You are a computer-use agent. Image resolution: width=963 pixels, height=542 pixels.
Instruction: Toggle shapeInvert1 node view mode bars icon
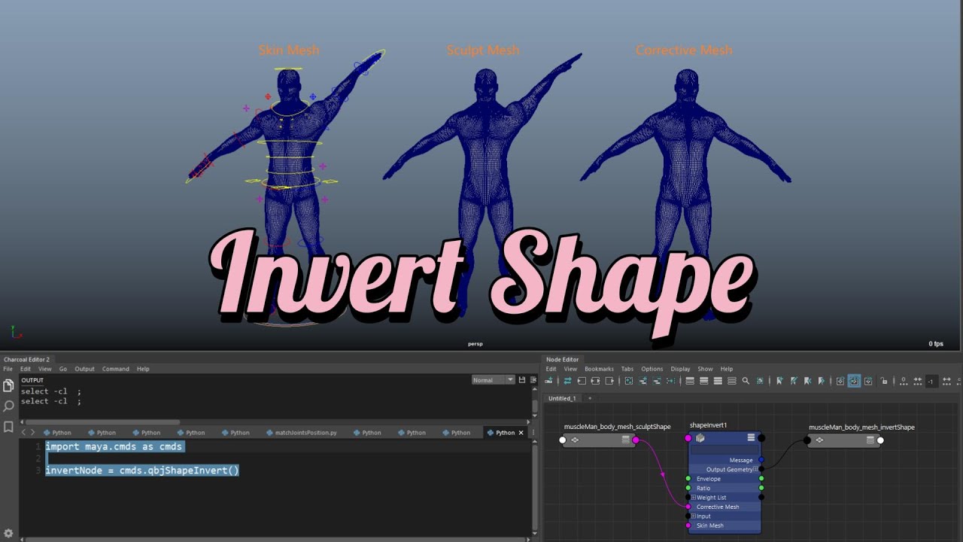pos(751,438)
